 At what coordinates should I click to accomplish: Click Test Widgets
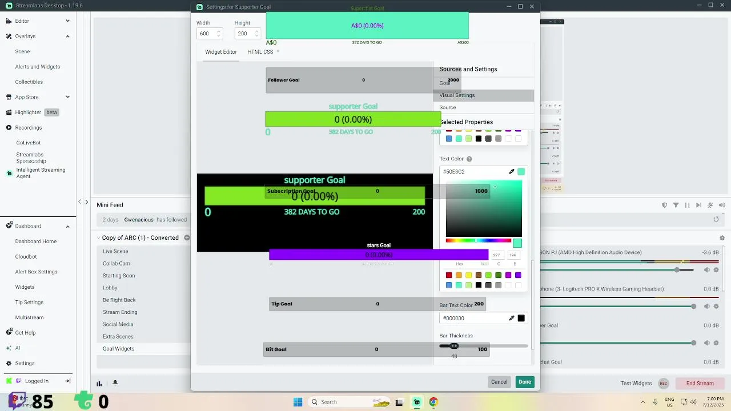tap(636, 384)
